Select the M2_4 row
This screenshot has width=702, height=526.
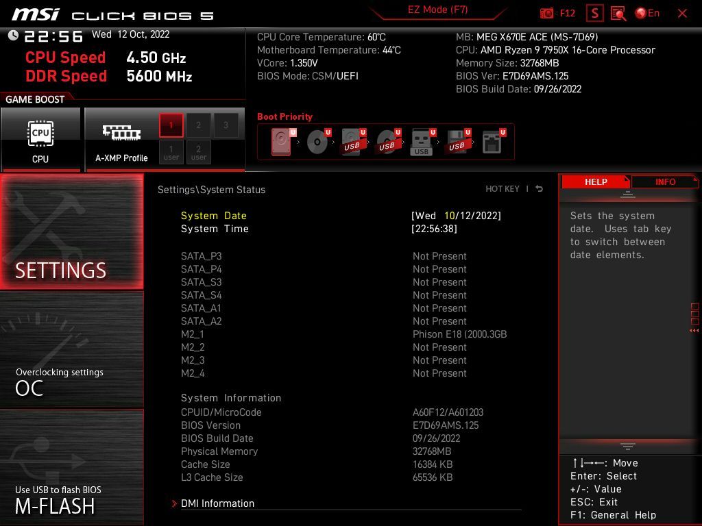coord(324,373)
